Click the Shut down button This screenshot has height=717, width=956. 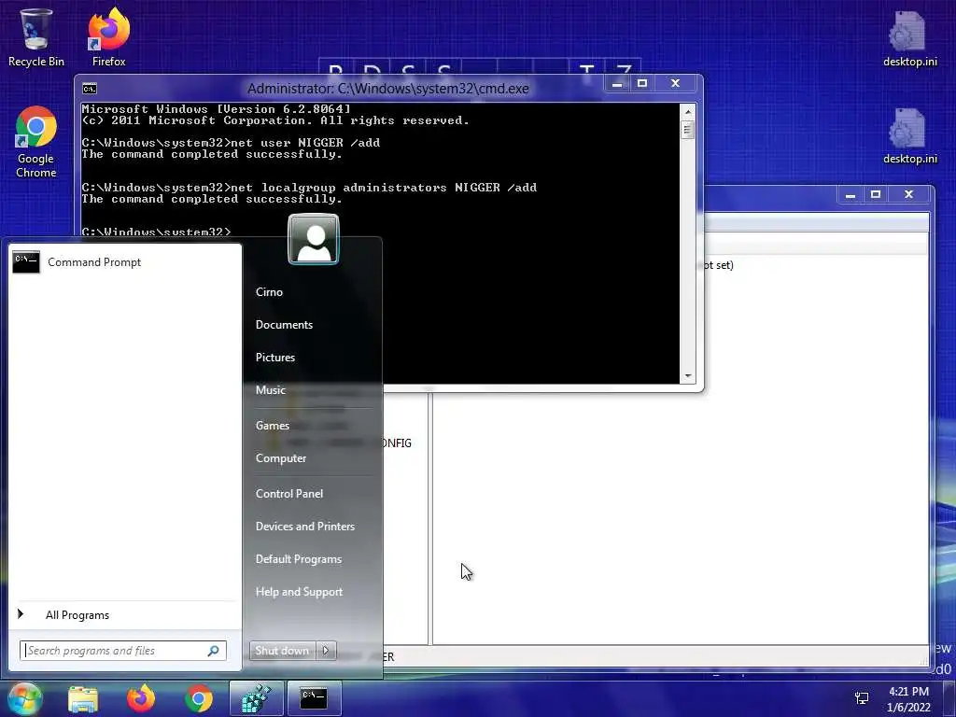tap(282, 651)
